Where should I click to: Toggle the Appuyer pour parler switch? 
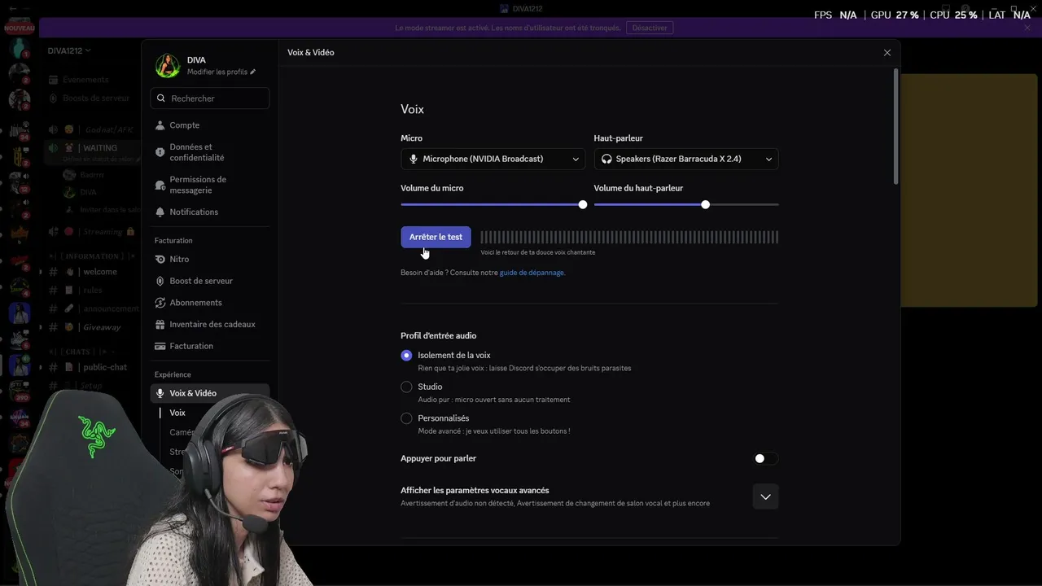pos(765,458)
